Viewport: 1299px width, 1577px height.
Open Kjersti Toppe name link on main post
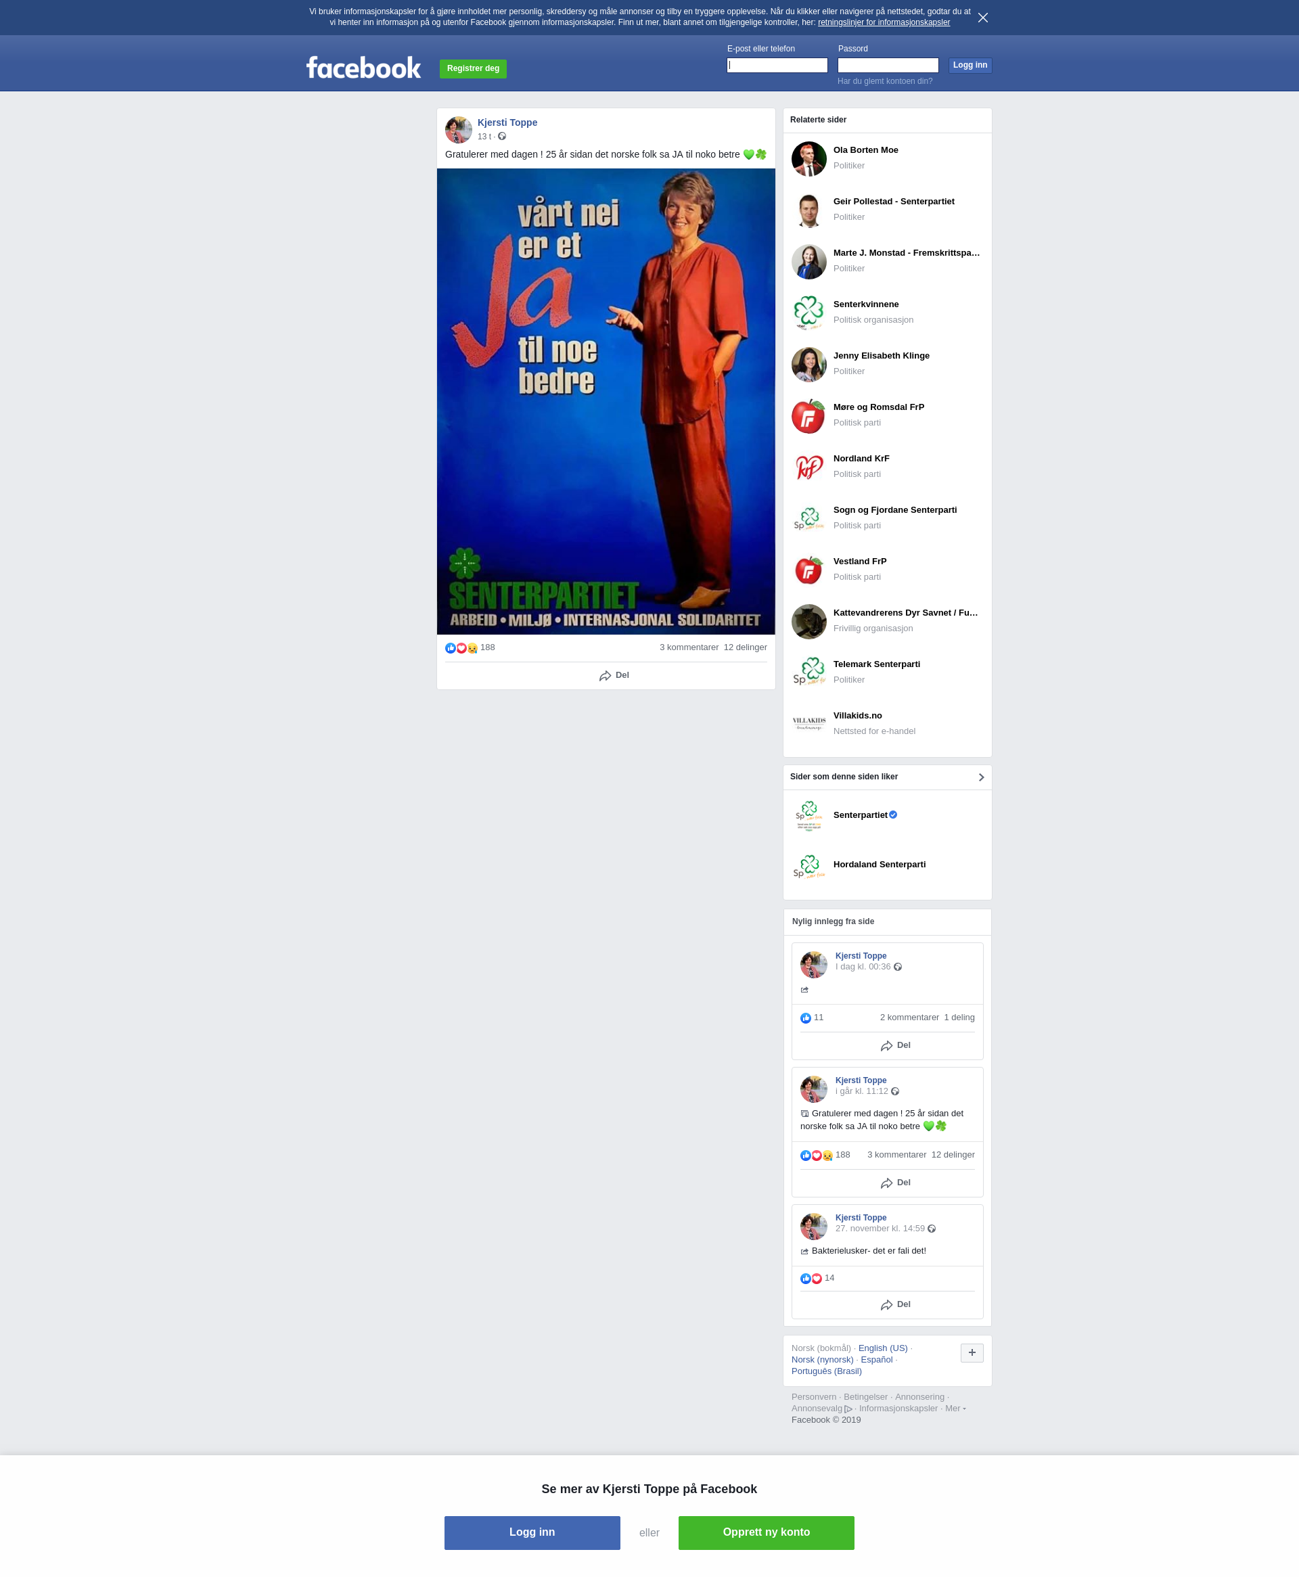[507, 122]
